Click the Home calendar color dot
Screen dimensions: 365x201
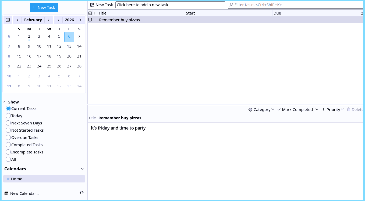(8, 179)
